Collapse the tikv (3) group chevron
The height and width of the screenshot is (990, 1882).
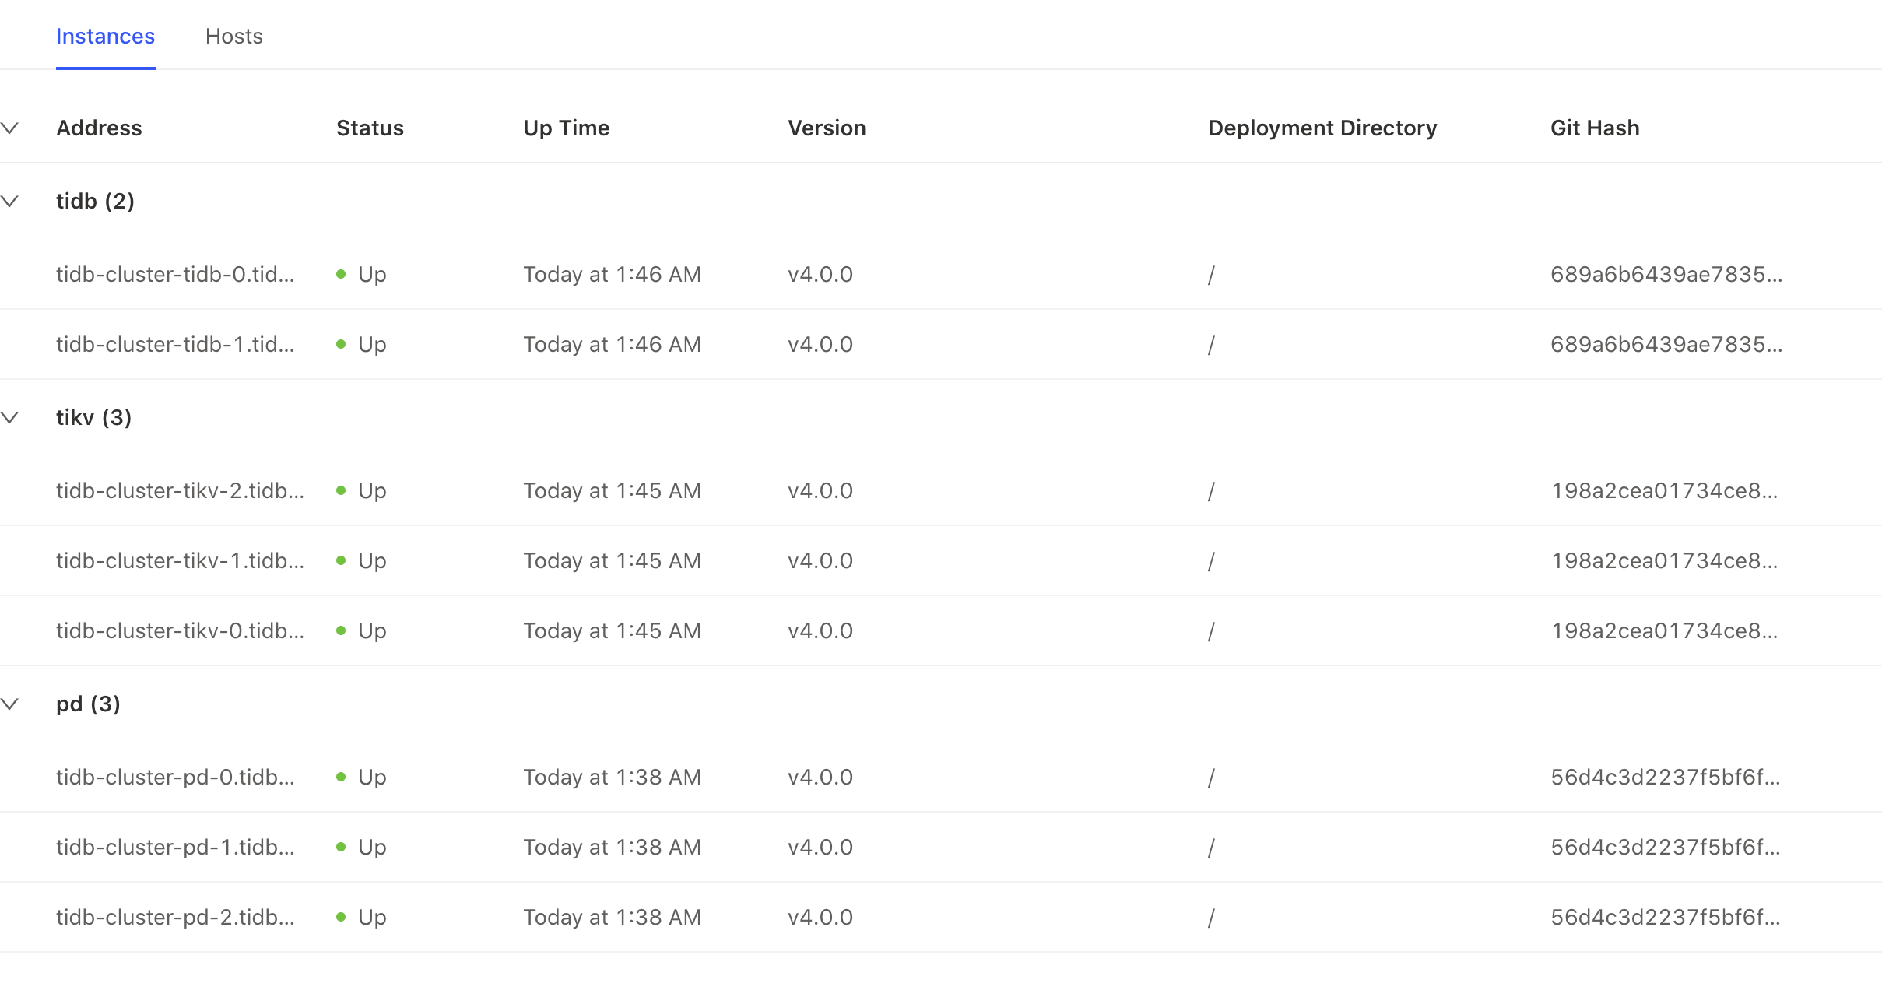pyautogui.click(x=10, y=417)
